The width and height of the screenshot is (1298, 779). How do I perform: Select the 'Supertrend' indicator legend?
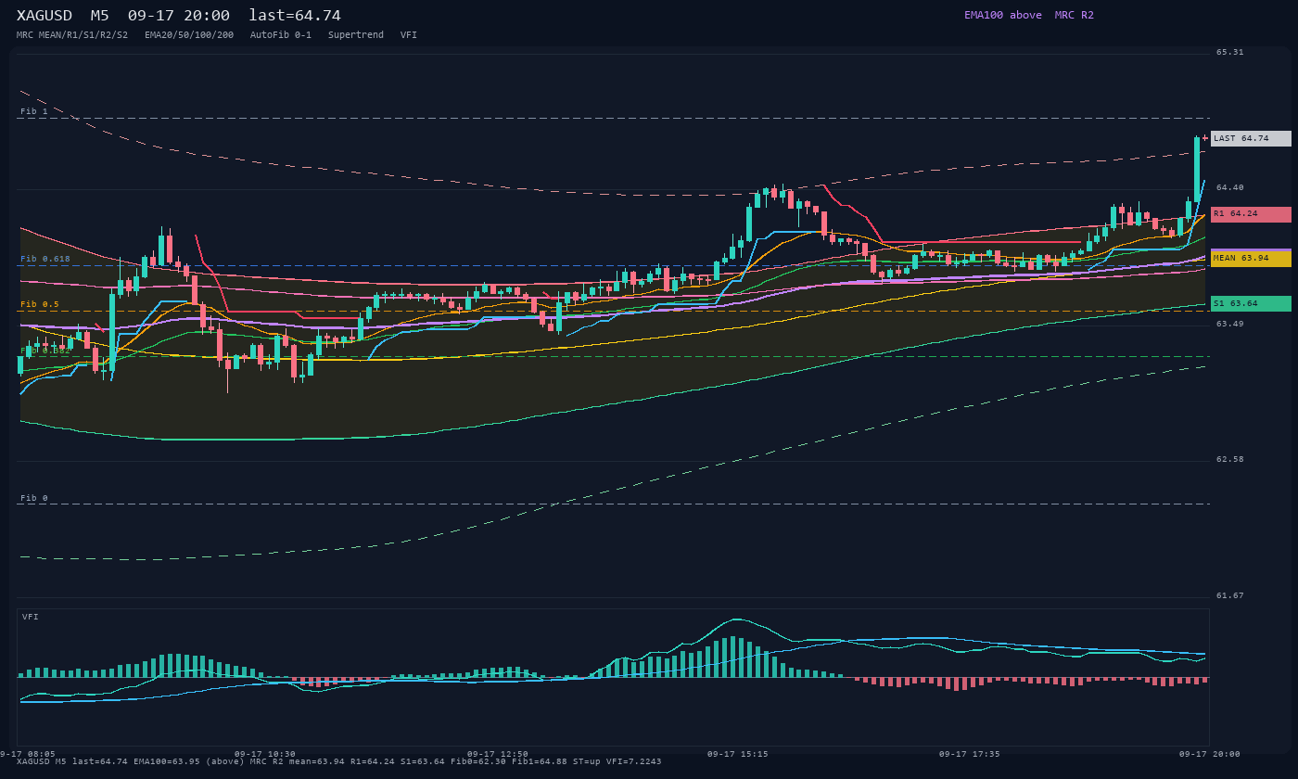356,35
